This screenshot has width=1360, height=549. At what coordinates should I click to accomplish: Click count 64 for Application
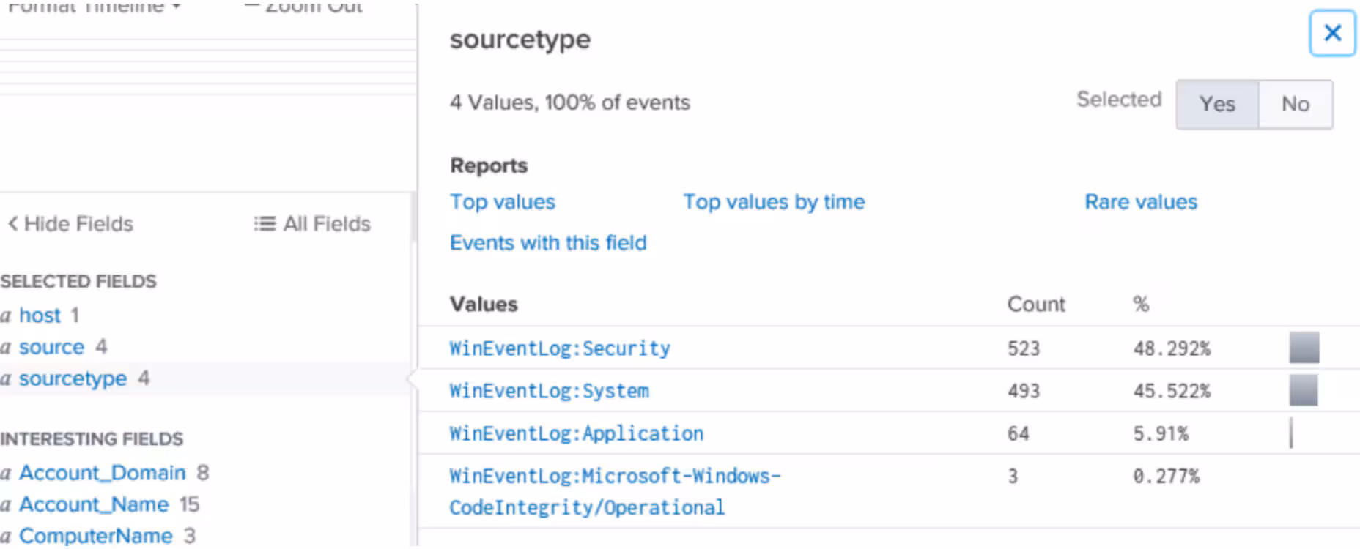point(1019,433)
